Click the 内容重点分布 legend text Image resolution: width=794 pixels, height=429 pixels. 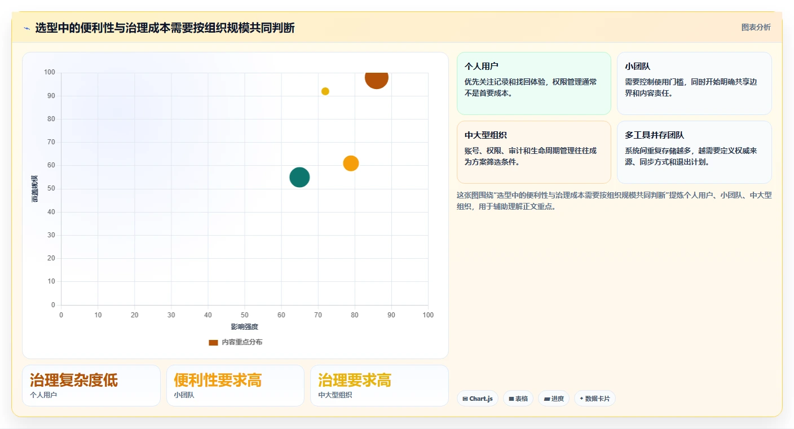click(242, 342)
